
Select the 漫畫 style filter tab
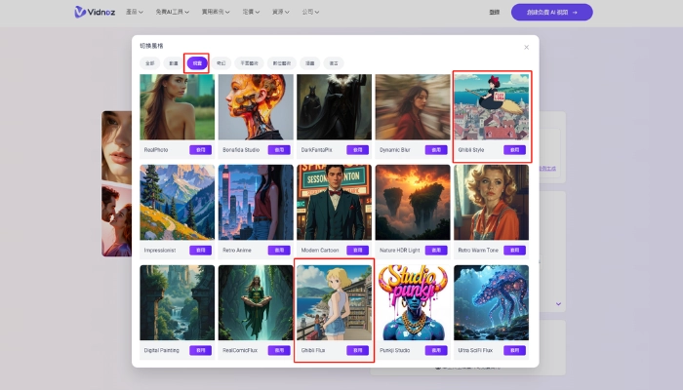tap(309, 63)
